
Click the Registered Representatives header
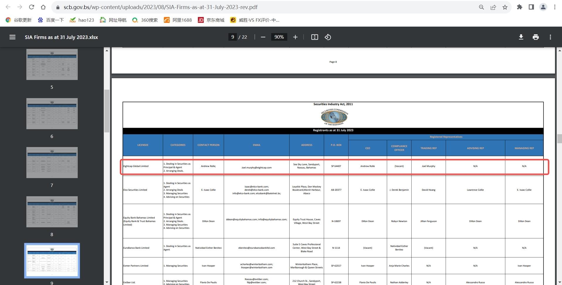point(446,137)
